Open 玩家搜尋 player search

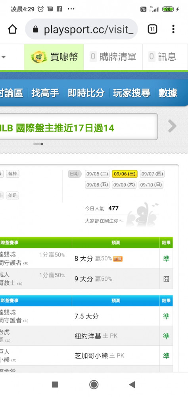[x=132, y=93]
